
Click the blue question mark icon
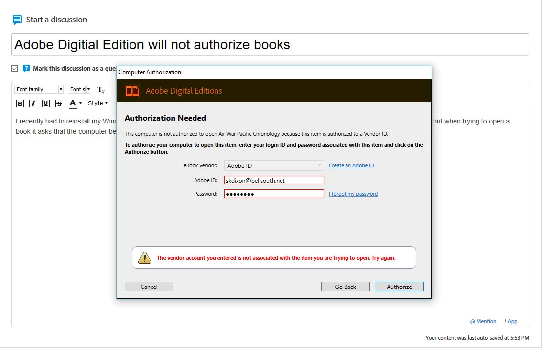point(26,68)
